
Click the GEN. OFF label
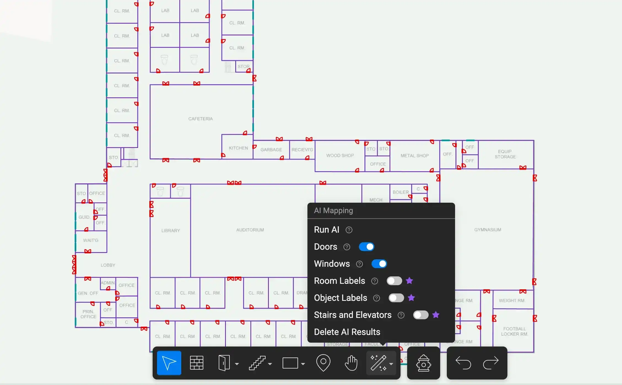(88, 293)
